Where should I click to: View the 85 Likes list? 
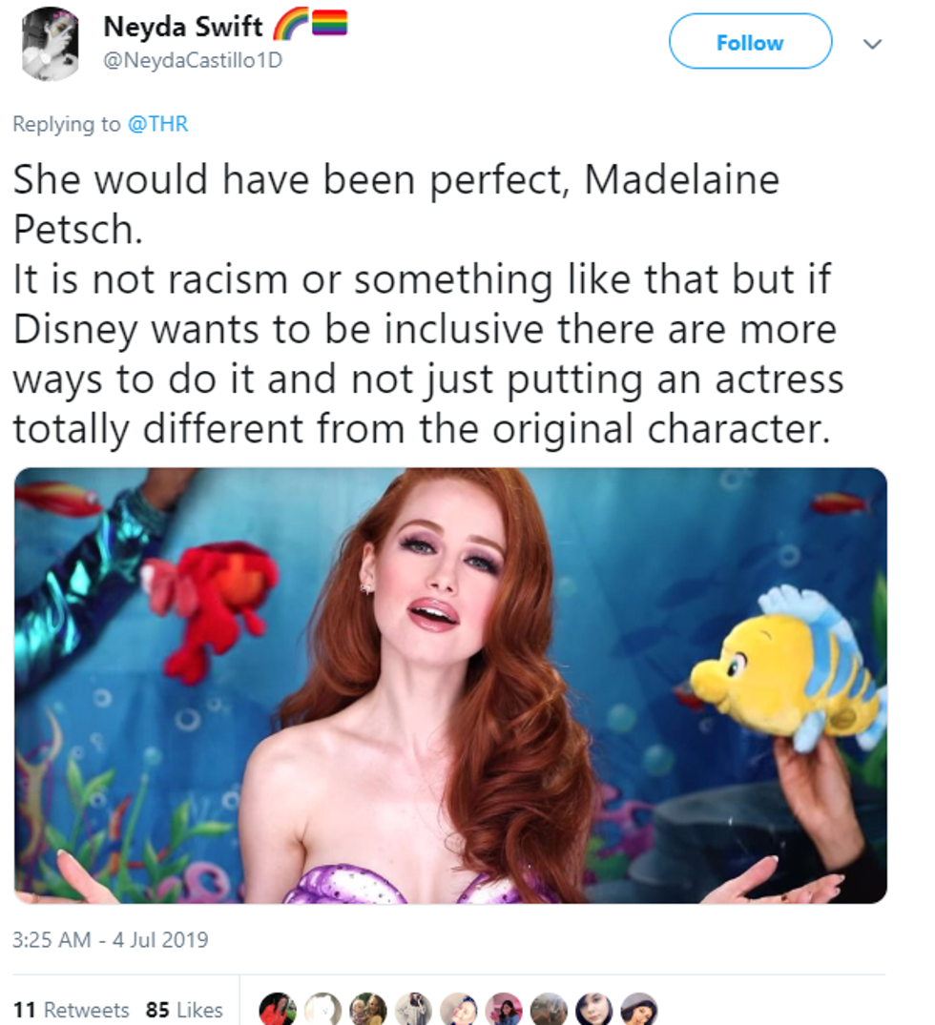(x=184, y=1009)
